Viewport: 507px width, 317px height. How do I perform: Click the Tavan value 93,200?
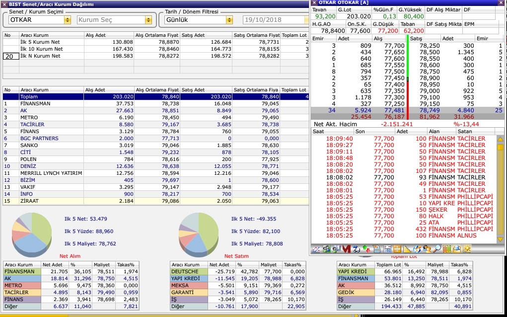325,16
